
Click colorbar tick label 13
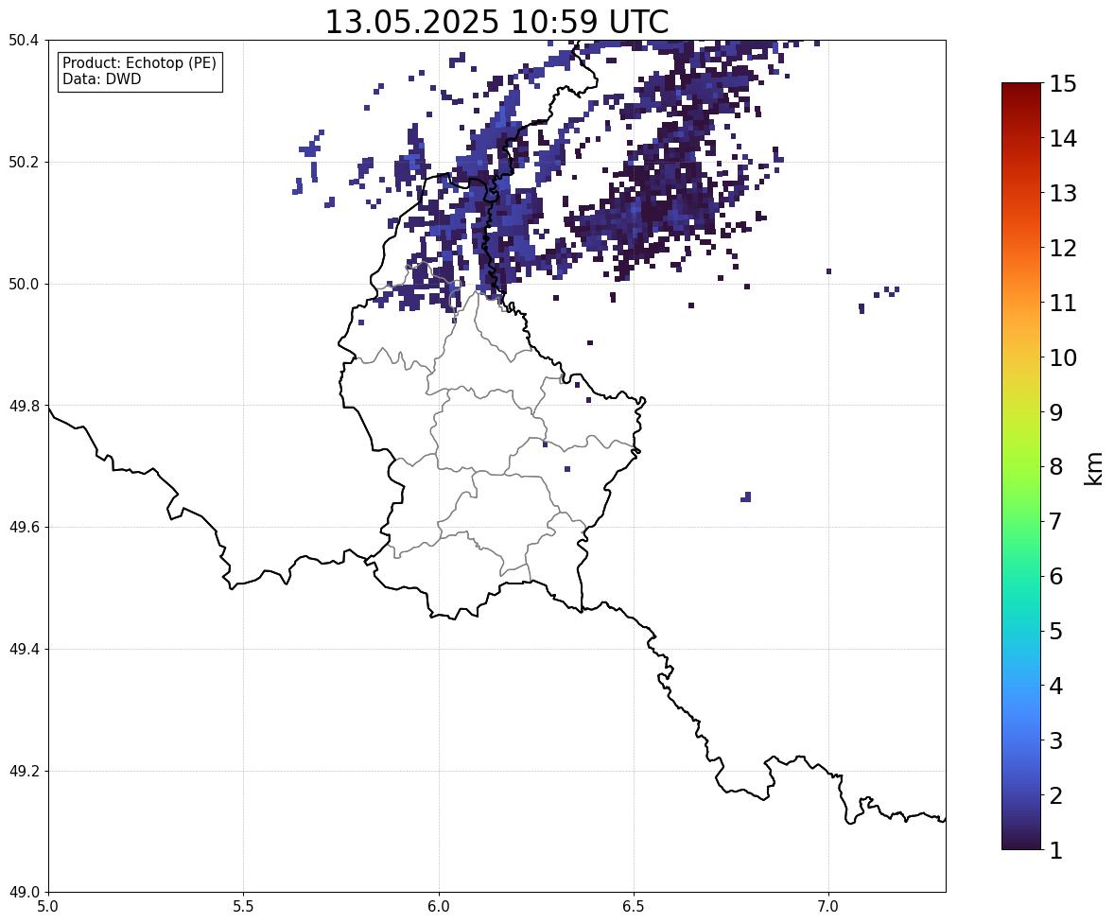coord(1063,193)
